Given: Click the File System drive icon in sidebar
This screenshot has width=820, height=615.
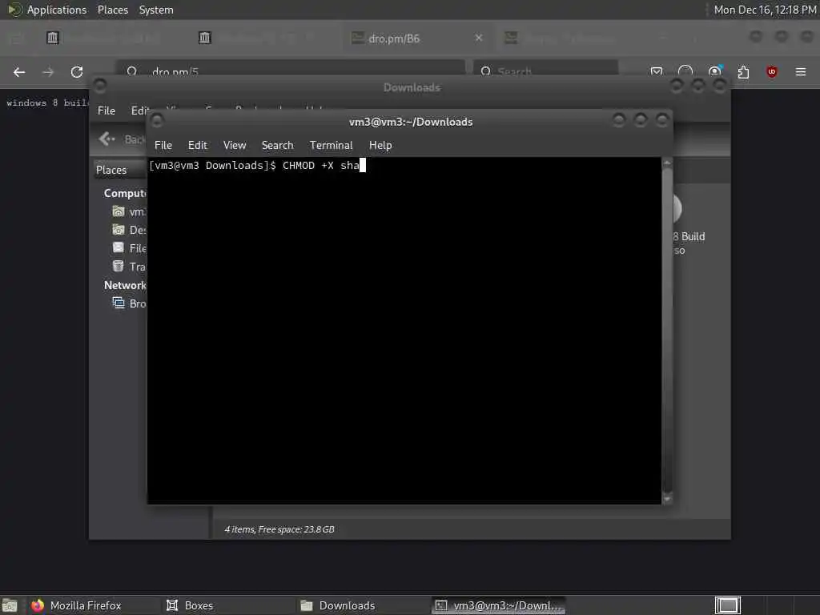Looking at the screenshot, I should pos(119,248).
